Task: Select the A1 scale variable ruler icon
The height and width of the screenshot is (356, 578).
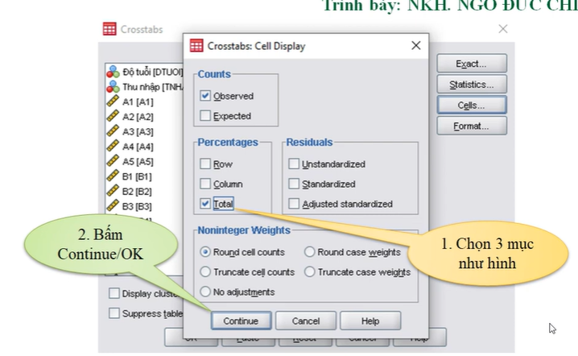Action: pyautogui.click(x=113, y=101)
